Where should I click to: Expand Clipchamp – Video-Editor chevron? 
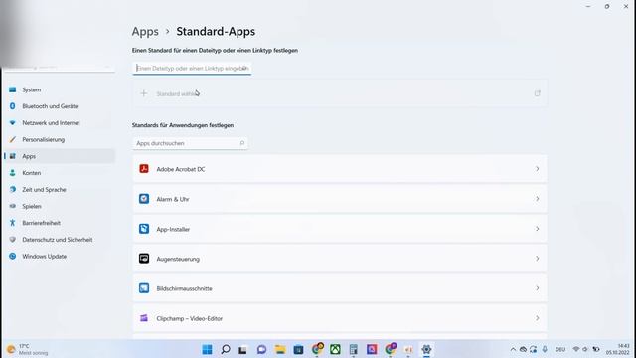[537, 318]
